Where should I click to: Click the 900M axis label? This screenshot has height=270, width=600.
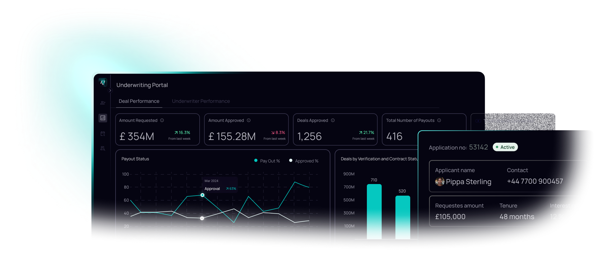349,174
